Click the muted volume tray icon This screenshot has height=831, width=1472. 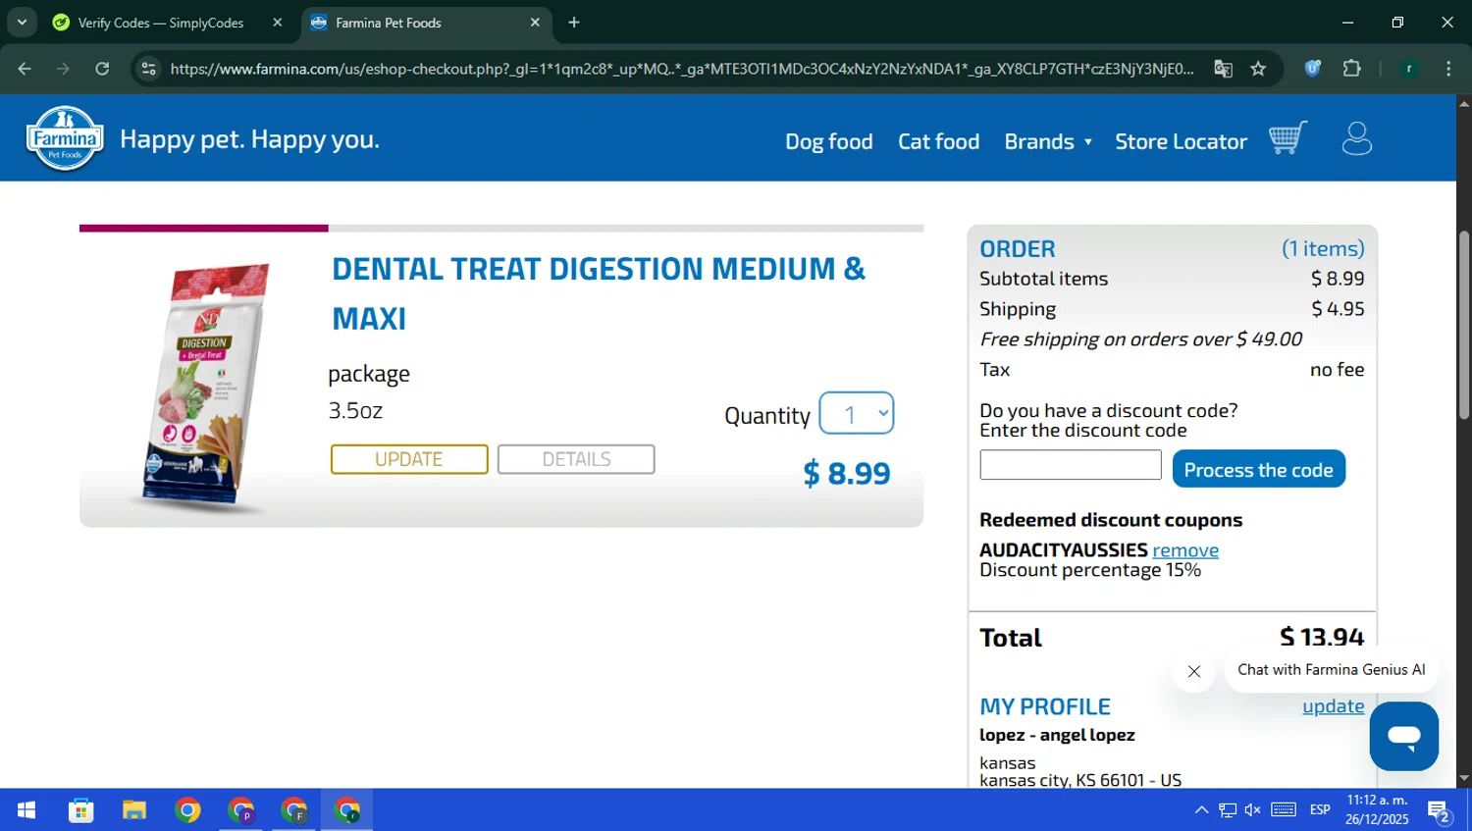click(x=1253, y=810)
